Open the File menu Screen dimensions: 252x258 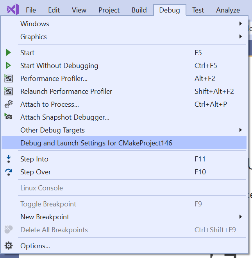pyautogui.click(x=31, y=10)
